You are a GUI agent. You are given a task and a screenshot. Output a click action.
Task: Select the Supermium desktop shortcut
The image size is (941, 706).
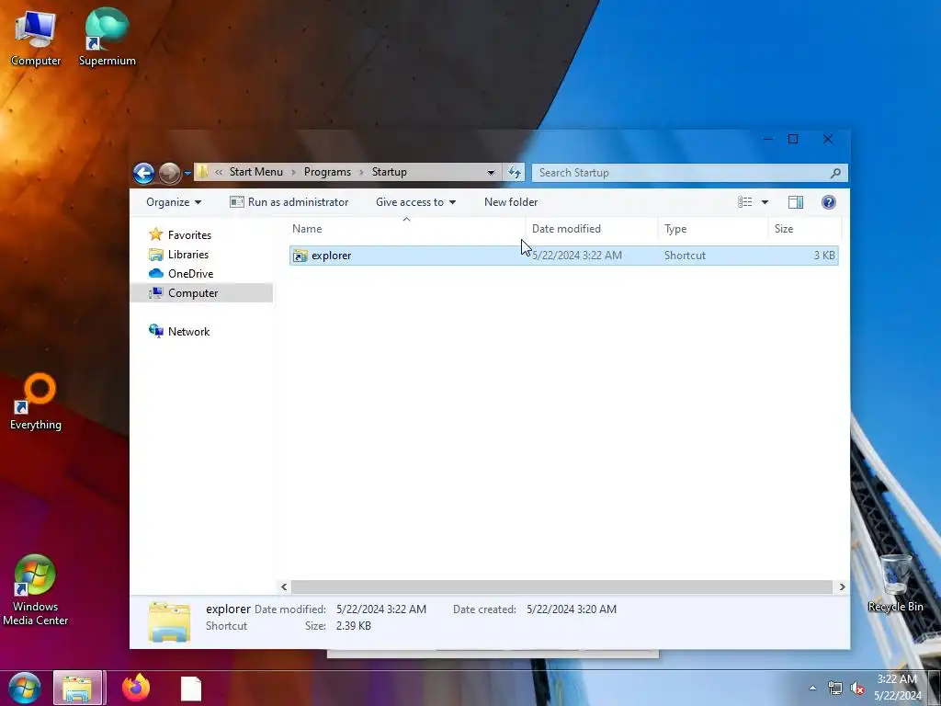pos(108,37)
